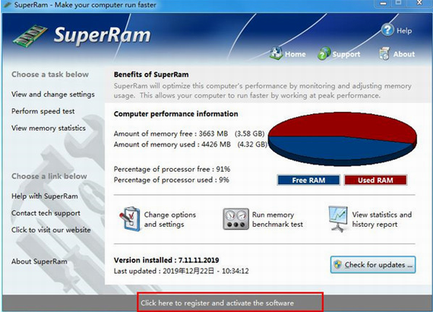Select Contact tech support link

tap(46, 213)
